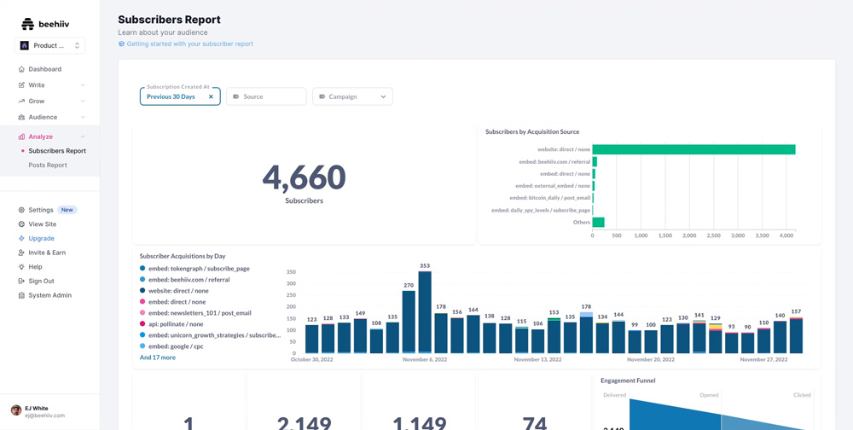Open Getting started with your subscriber report
The width and height of the screenshot is (853, 430).
coord(189,44)
